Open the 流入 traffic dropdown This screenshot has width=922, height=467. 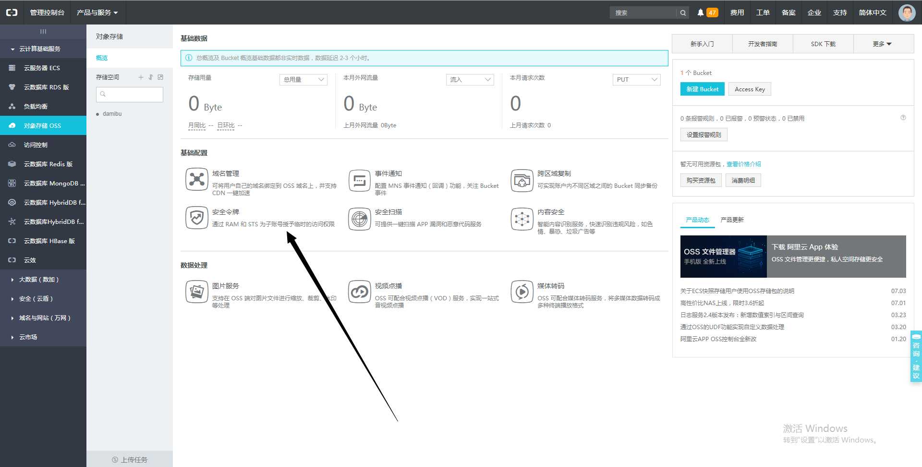[470, 80]
